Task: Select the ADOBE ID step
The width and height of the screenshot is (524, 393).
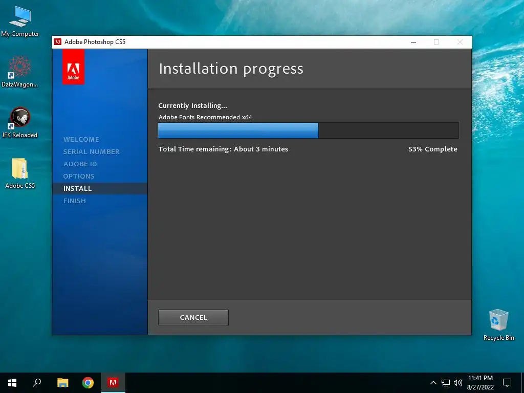Action: tap(80, 164)
